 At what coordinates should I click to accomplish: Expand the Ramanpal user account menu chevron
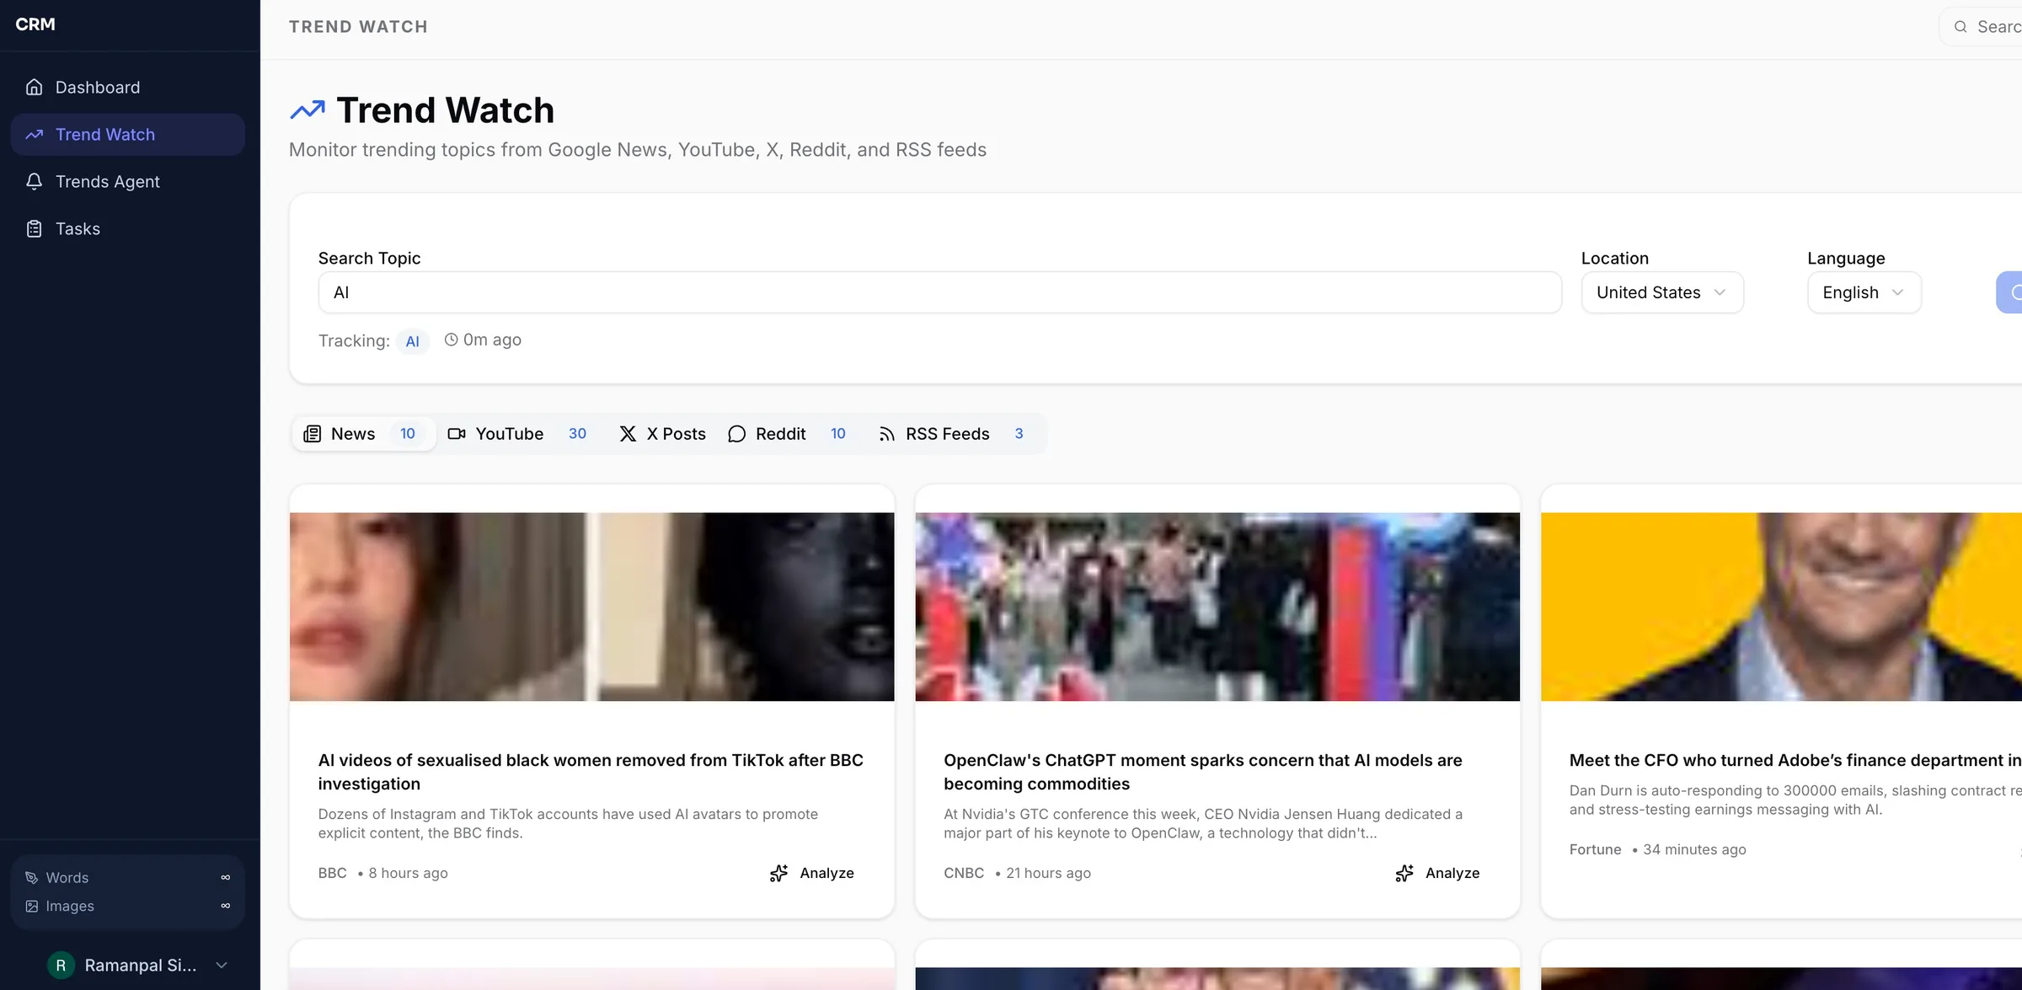(222, 965)
